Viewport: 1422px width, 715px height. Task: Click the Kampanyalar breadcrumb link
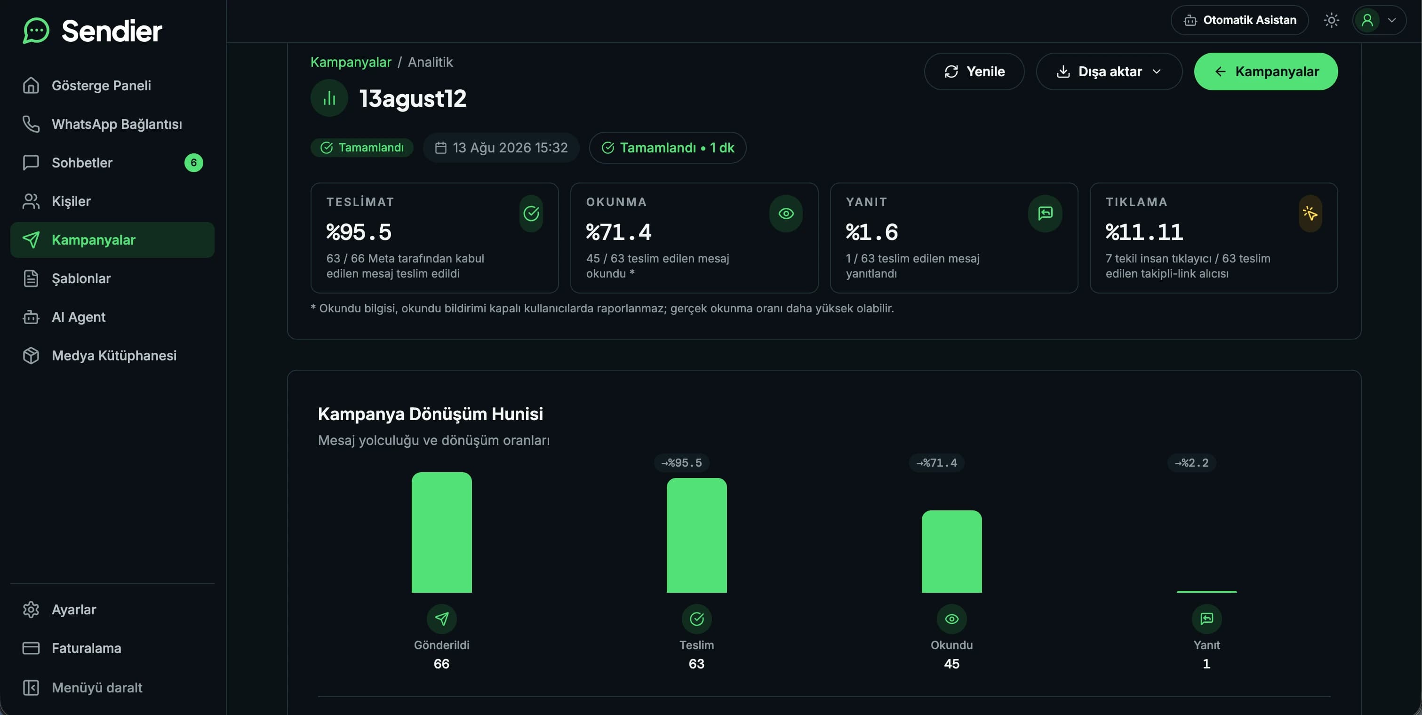point(351,63)
